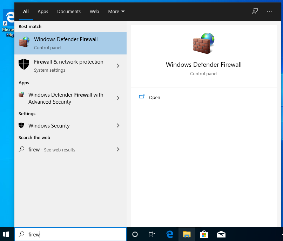The width and height of the screenshot is (283, 241).
Task: Open Firewall & network protection settings
Action: 70,66
